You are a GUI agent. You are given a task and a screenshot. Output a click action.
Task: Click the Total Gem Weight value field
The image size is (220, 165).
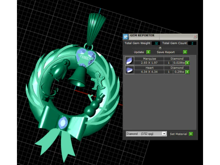156,43
